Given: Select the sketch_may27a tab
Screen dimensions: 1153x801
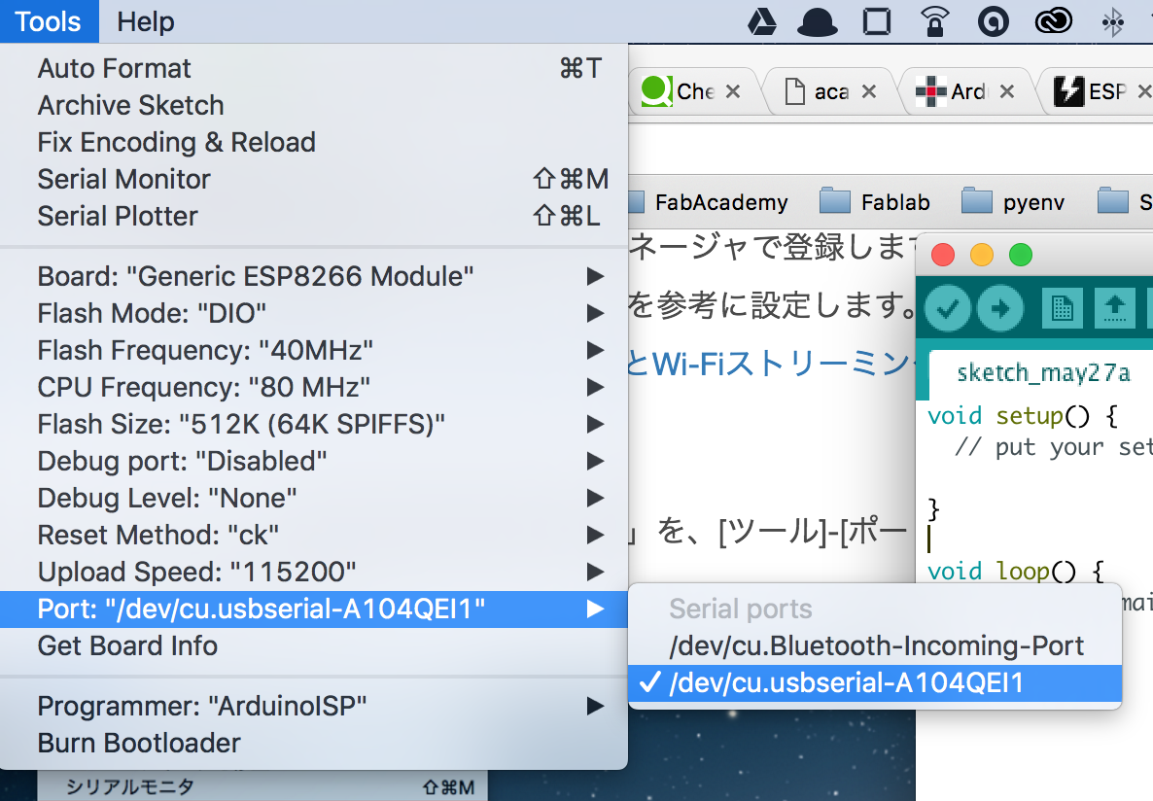Looking at the screenshot, I should coord(1043,373).
